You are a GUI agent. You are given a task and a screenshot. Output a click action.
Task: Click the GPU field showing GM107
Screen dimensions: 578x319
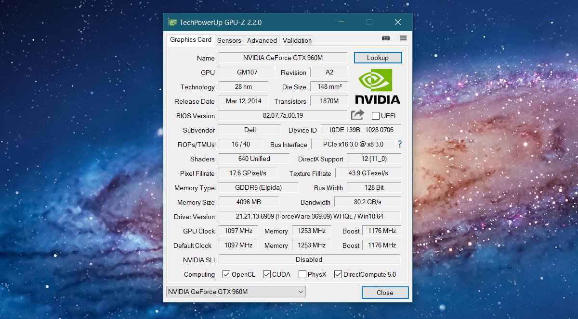247,72
